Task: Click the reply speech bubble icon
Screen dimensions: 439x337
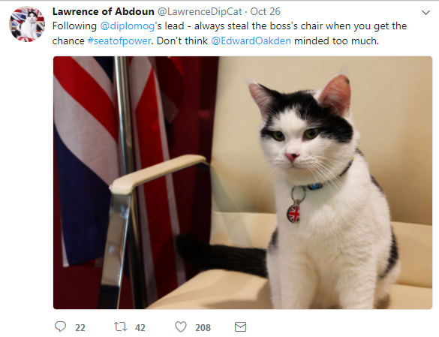Action: click(x=60, y=326)
